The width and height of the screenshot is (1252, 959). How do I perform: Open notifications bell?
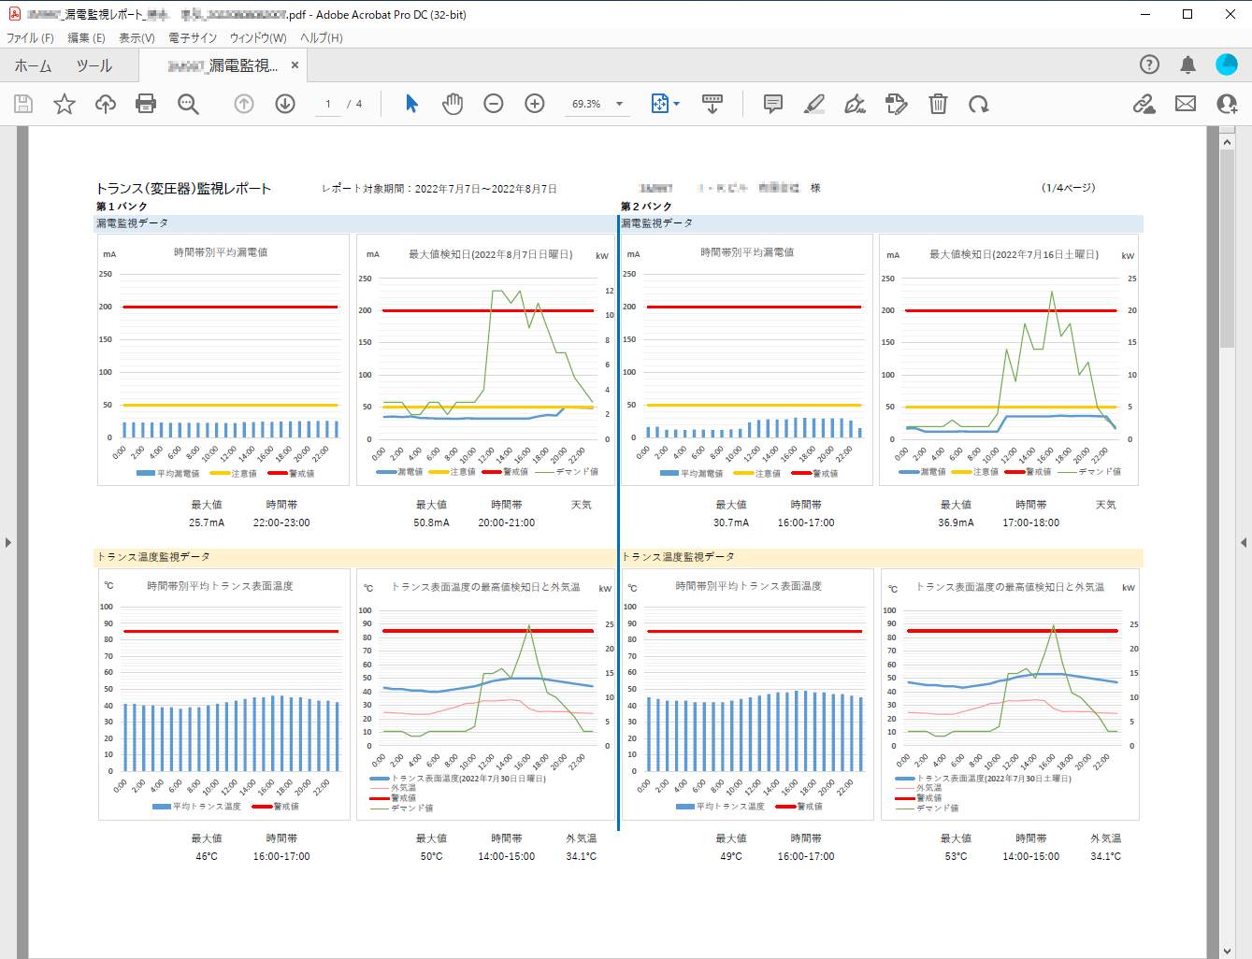click(1187, 64)
